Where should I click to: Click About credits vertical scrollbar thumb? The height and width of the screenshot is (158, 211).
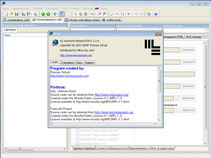point(159,81)
